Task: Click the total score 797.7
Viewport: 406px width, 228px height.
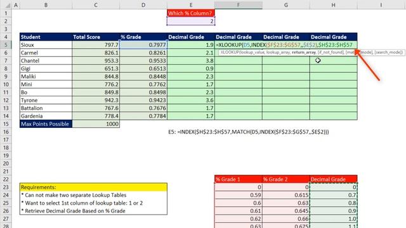Action: 96,45
